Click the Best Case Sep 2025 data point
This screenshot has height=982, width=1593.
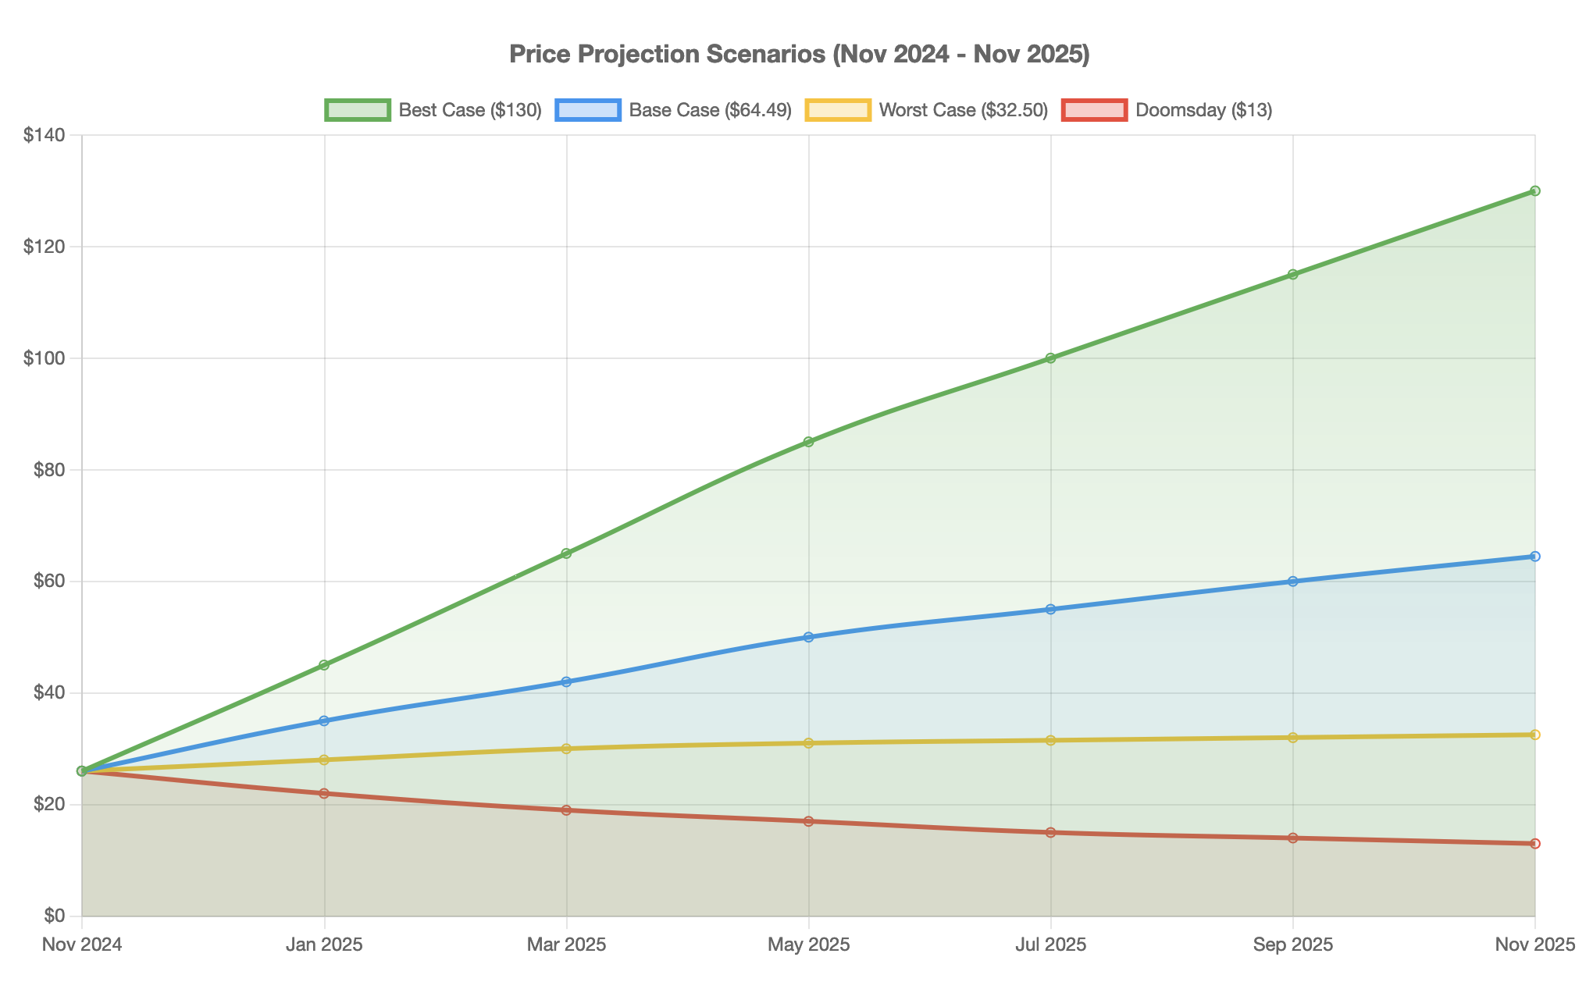pos(1292,274)
